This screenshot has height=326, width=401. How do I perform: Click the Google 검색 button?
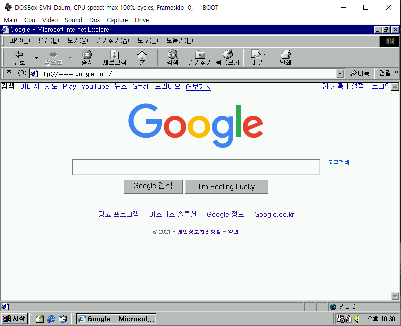click(x=153, y=187)
